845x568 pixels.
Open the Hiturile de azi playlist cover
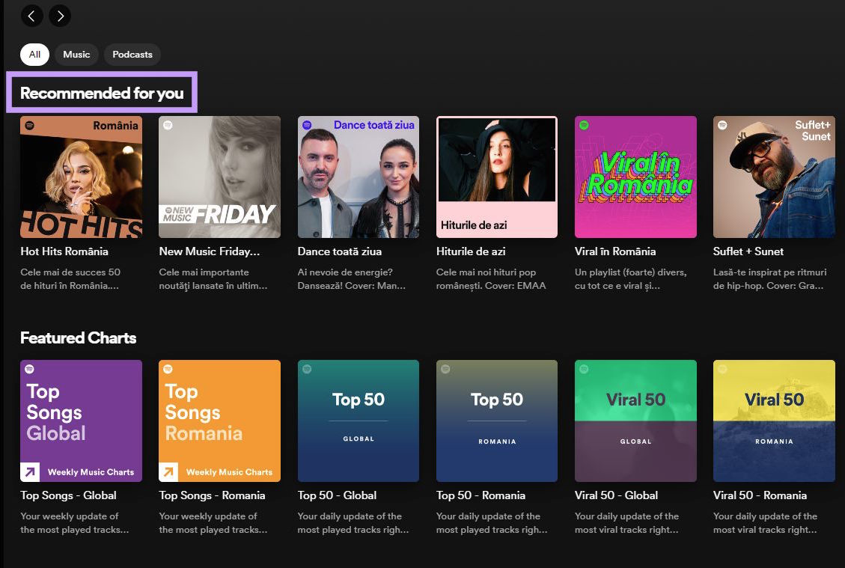496,177
